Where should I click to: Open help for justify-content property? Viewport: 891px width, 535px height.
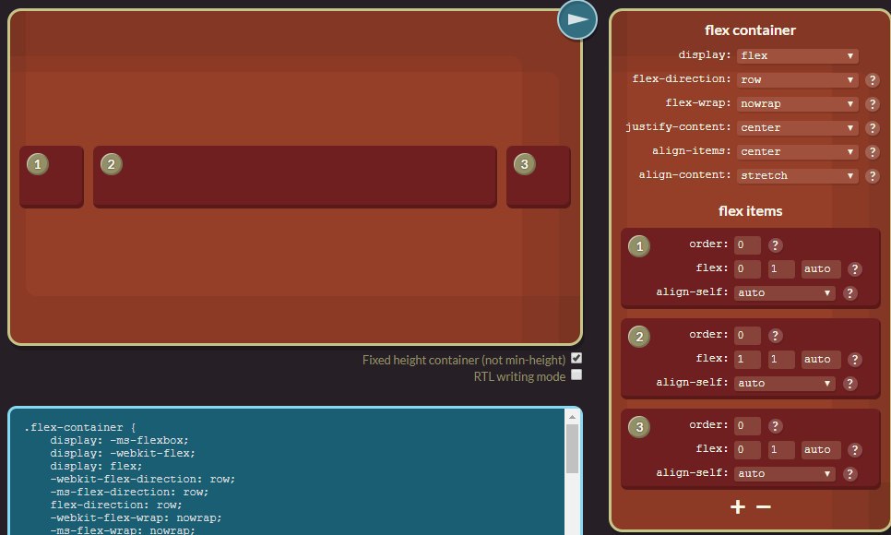click(873, 128)
